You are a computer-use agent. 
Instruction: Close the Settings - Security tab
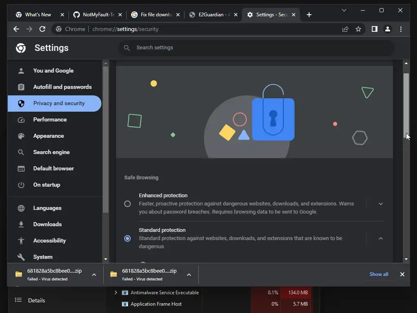point(294,15)
